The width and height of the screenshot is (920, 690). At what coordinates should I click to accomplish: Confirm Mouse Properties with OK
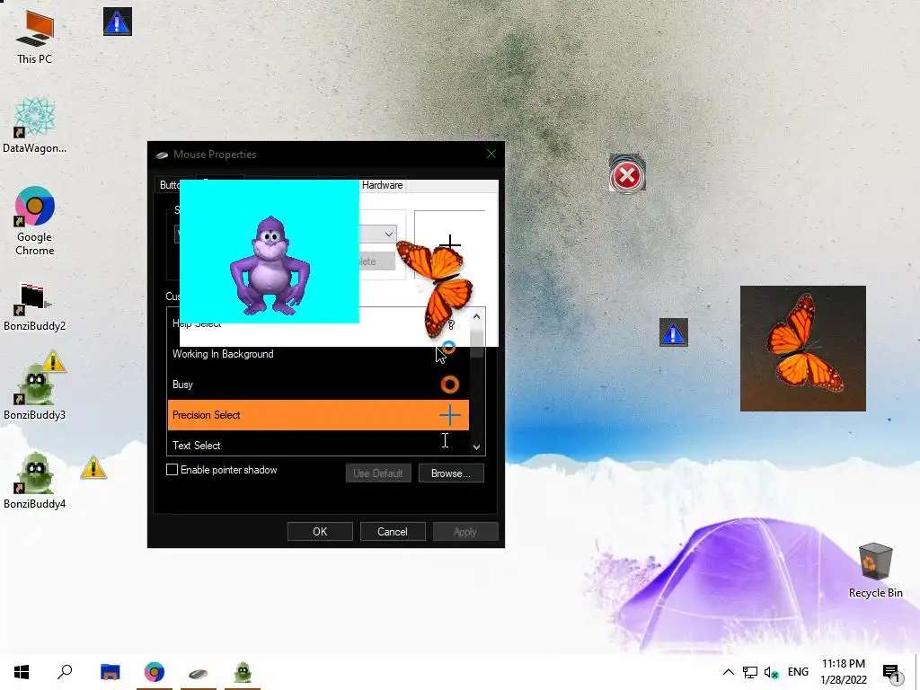tap(320, 532)
